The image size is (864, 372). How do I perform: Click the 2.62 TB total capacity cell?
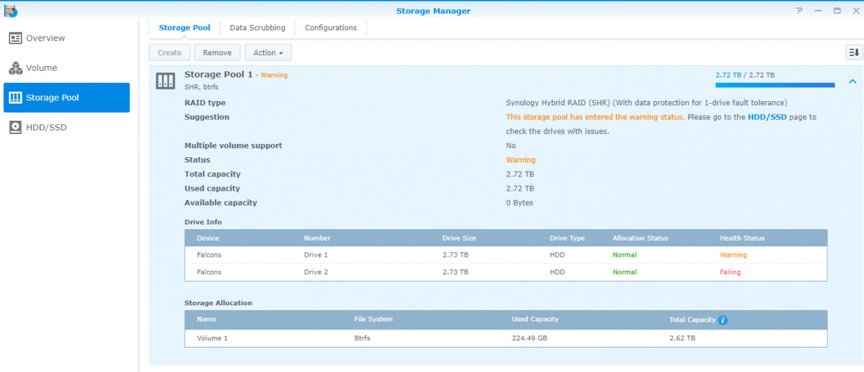click(682, 338)
